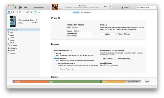Click the Life Is Now song title
The height and width of the screenshot is (98, 164).
82,6
